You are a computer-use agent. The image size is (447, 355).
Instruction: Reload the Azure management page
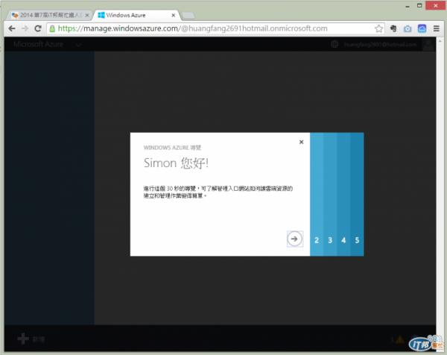38,28
